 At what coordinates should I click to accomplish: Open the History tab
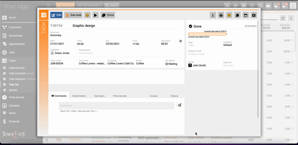(x=174, y=96)
